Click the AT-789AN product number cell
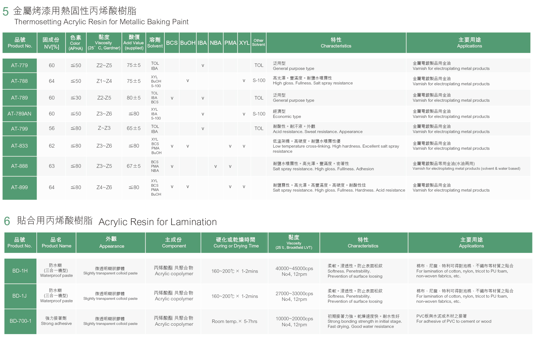Viewport: 533px width, 340px height. click(x=19, y=114)
